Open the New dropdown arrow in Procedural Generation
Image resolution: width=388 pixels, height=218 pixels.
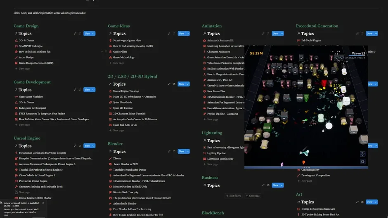point(376,34)
